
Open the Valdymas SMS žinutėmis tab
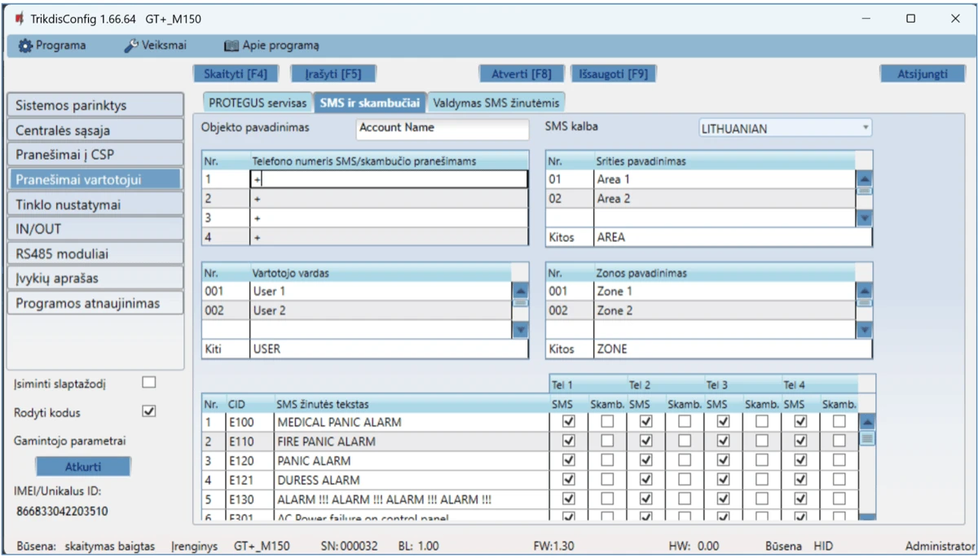(496, 103)
